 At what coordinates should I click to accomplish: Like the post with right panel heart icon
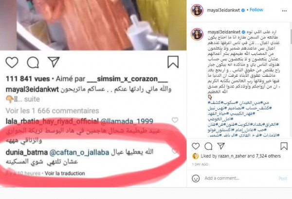pos(196,146)
